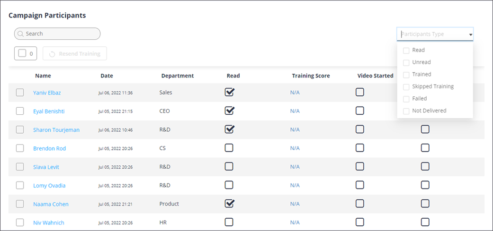
Task: Expand the Participants Type dropdown arrow
Action: 470,34
